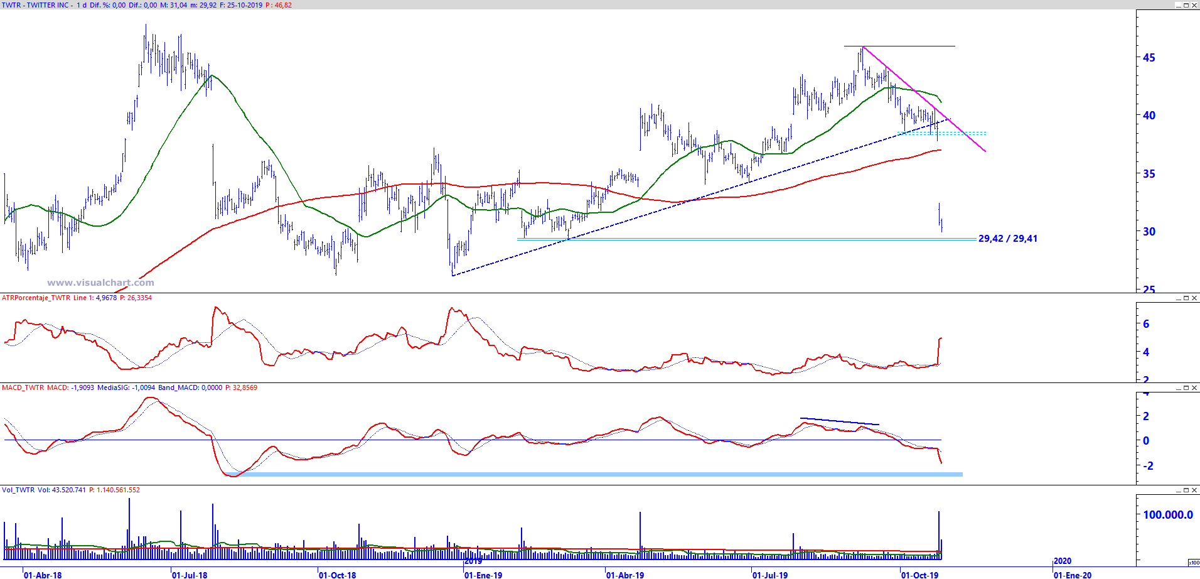The image size is (1200, 579).
Task: Close the TWTR price chart panel
Action: 1194,5
